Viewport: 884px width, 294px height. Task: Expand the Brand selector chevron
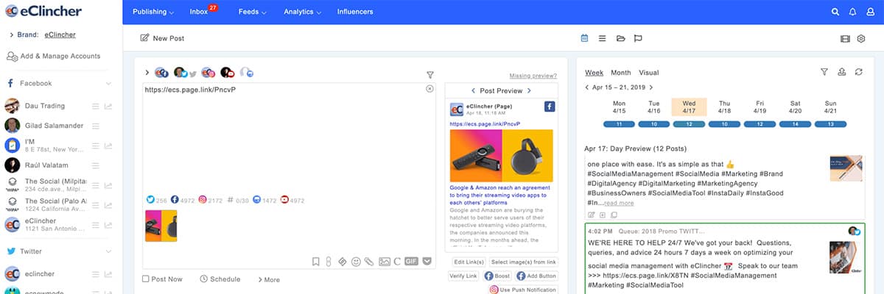[11, 35]
